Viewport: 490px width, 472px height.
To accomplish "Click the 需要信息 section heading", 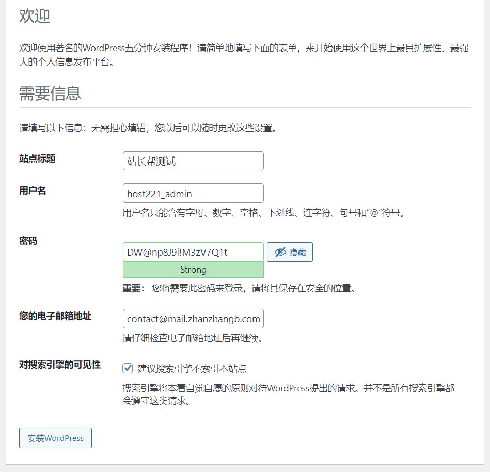I will (x=50, y=93).
